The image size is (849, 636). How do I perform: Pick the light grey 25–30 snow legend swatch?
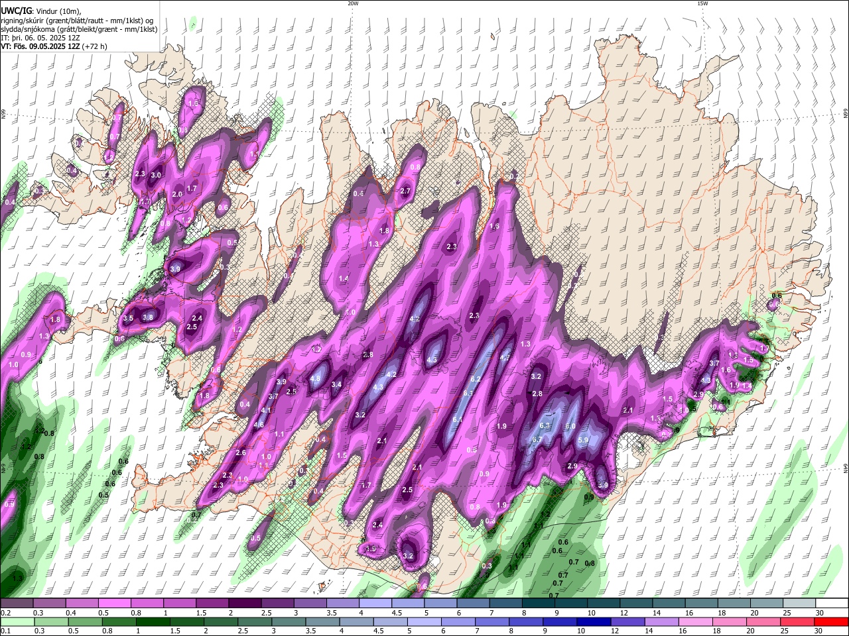click(799, 604)
